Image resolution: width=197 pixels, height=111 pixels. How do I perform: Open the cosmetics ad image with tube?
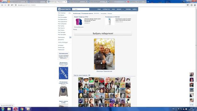(110, 22)
